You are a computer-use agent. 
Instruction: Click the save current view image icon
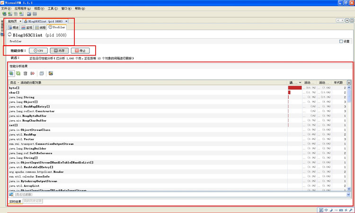click(51, 73)
